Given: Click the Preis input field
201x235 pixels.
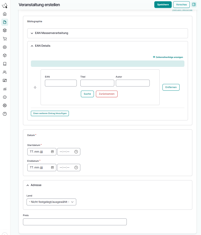Looking at the screenshot, I should (x=75, y=222).
